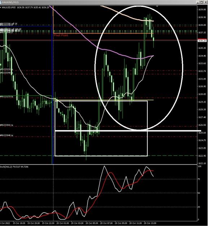This screenshot has height=226, width=208.
Task: Click the current price tag 1636.20
Action: (202, 41)
